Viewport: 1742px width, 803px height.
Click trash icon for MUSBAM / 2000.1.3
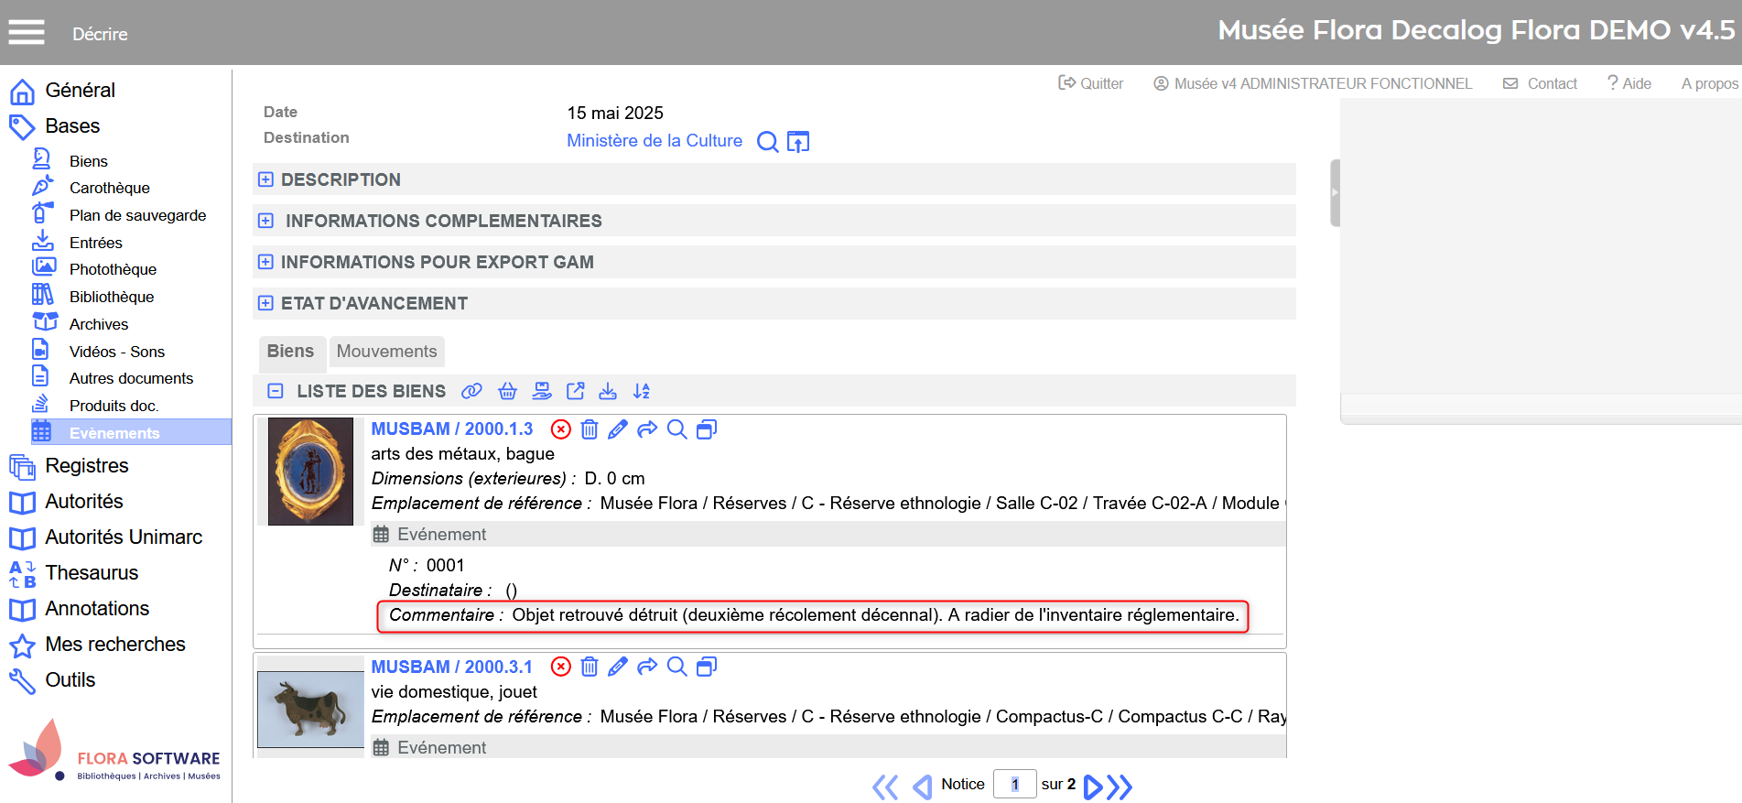(590, 429)
